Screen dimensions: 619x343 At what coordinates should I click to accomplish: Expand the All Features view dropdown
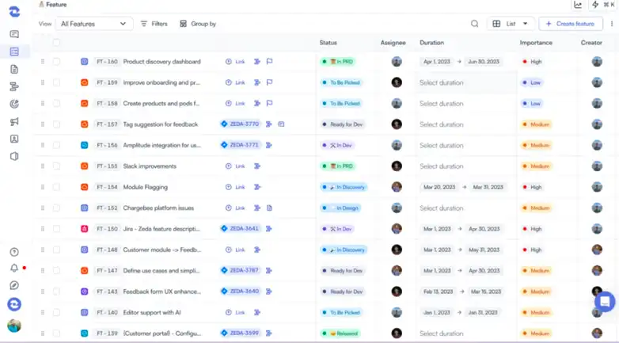[x=93, y=24]
